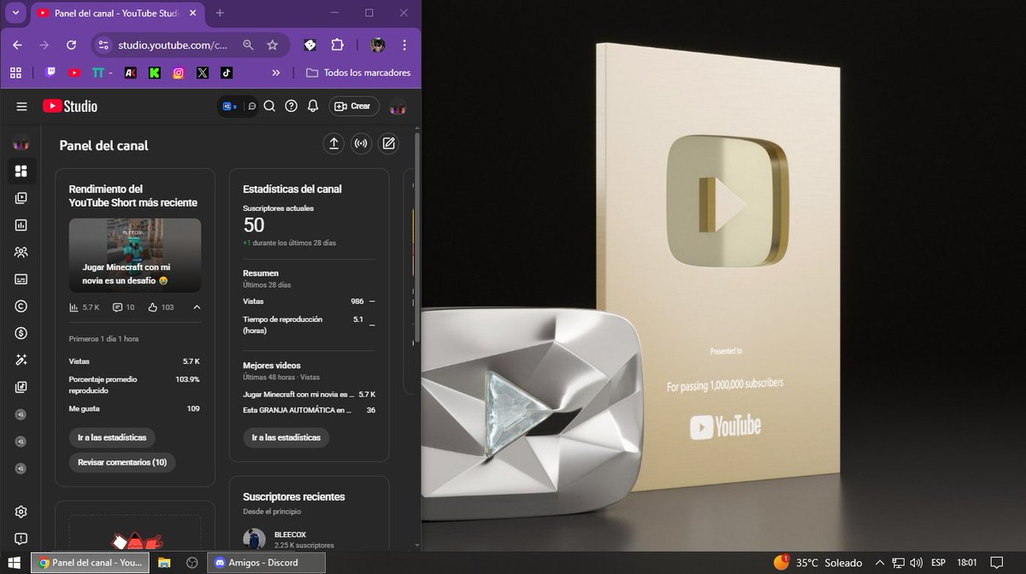Open a new browser tab

click(x=220, y=13)
